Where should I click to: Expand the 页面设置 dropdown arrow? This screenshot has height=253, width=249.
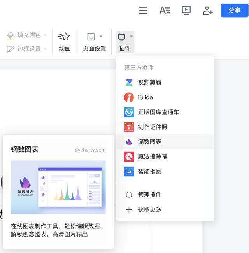tap(101, 36)
